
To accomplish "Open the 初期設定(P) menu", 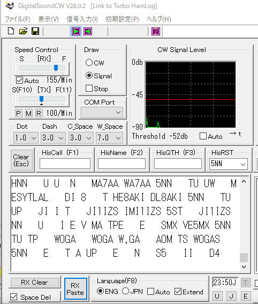I will (122, 19).
